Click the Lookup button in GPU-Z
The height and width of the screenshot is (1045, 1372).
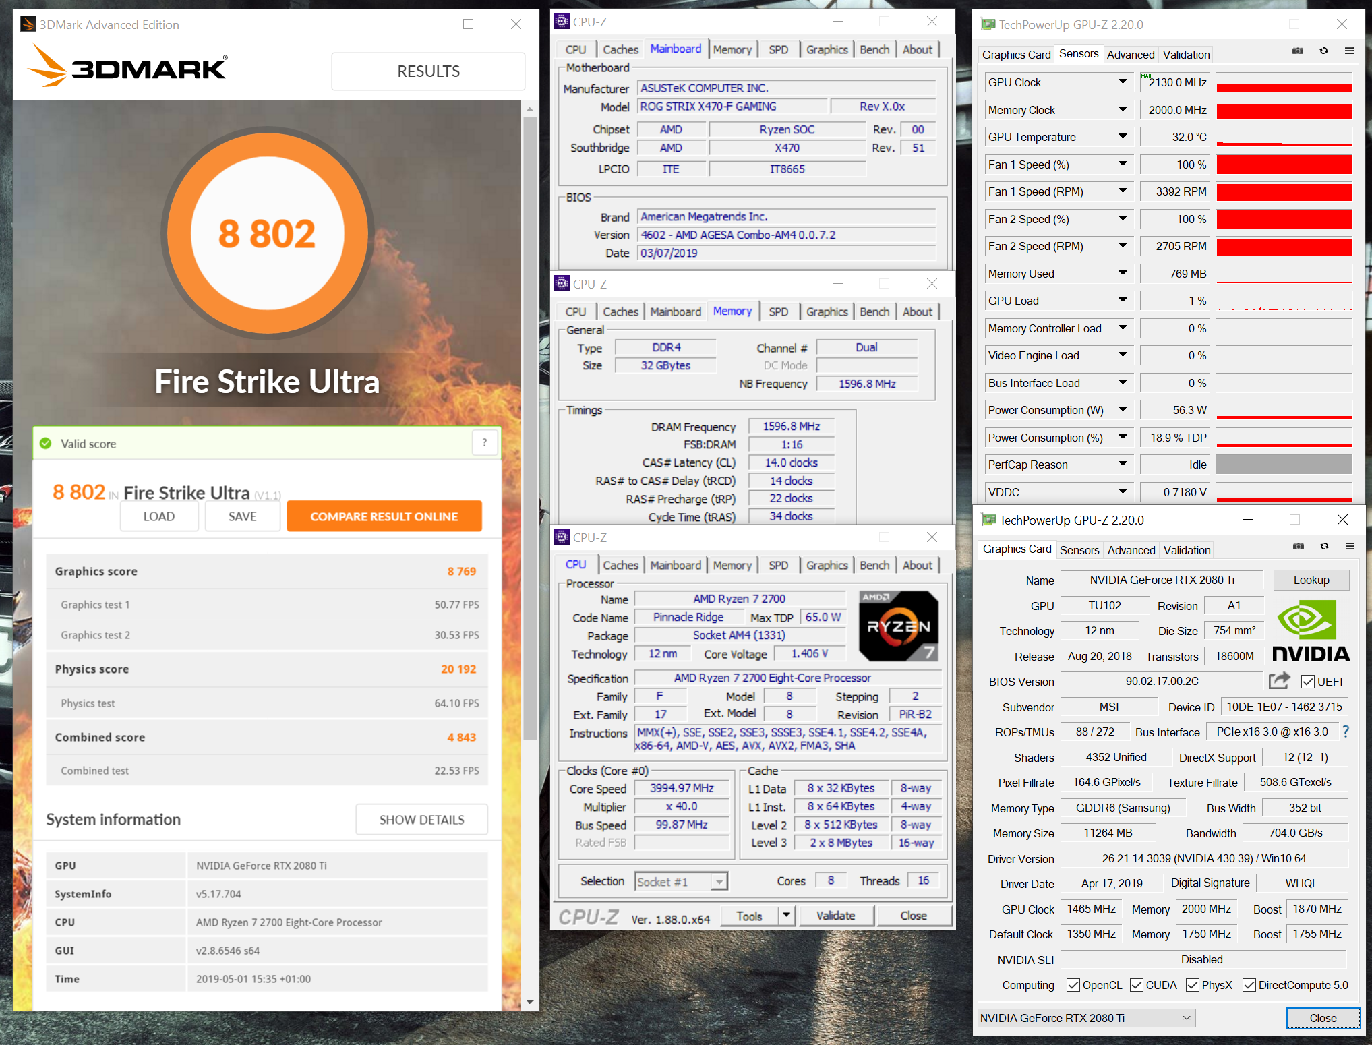click(1311, 580)
